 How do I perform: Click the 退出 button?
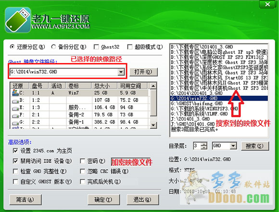142,200
